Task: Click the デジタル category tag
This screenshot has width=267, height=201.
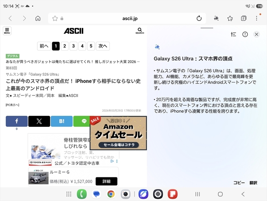Action: (12, 56)
